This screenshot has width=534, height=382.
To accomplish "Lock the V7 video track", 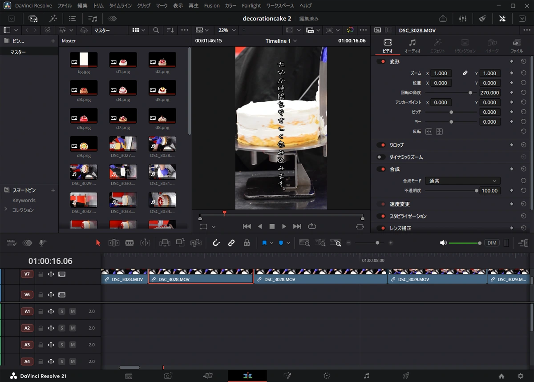I will pyautogui.click(x=41, y=274).
